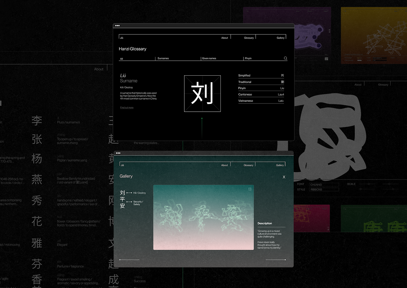Click the 刘 character tile in the Glossary
Viewport: 407px width, 288px height.
[x=202, y=93]
